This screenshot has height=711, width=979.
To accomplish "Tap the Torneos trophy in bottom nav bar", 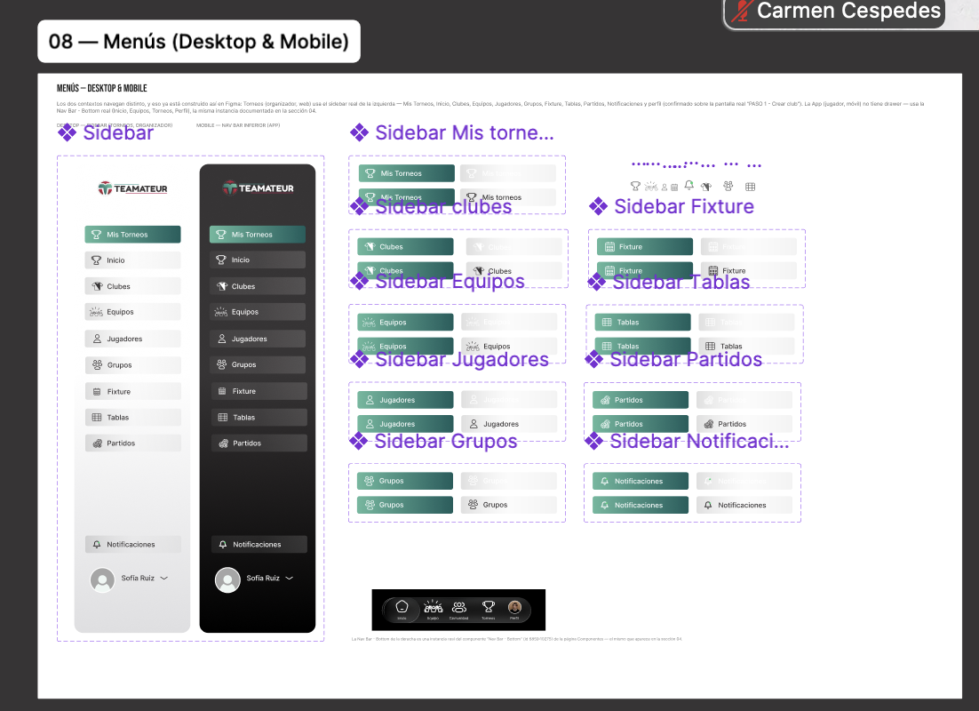I will point(489,609).
